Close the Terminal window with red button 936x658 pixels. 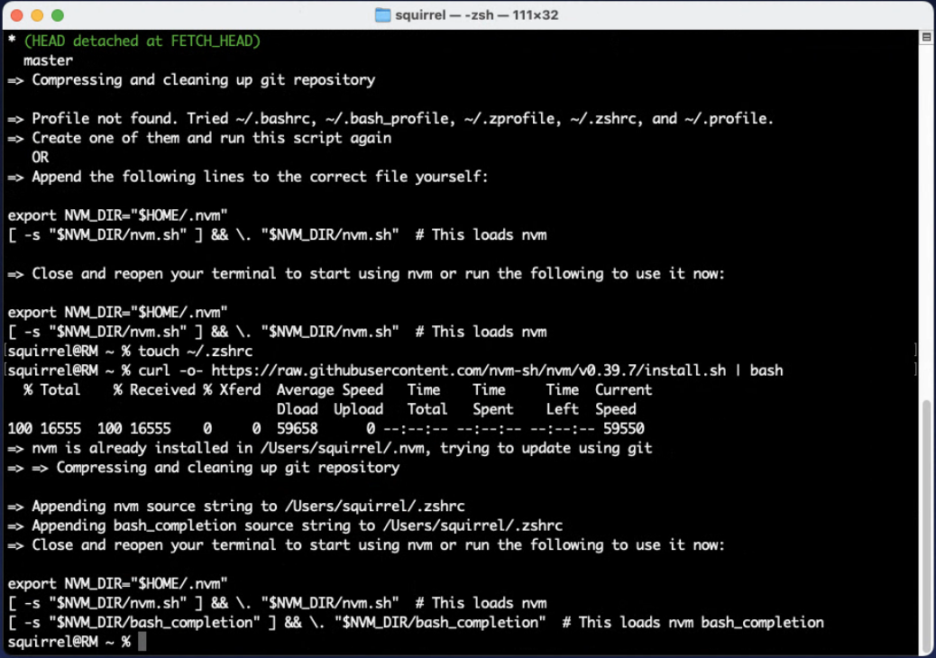tap(17, 15)
